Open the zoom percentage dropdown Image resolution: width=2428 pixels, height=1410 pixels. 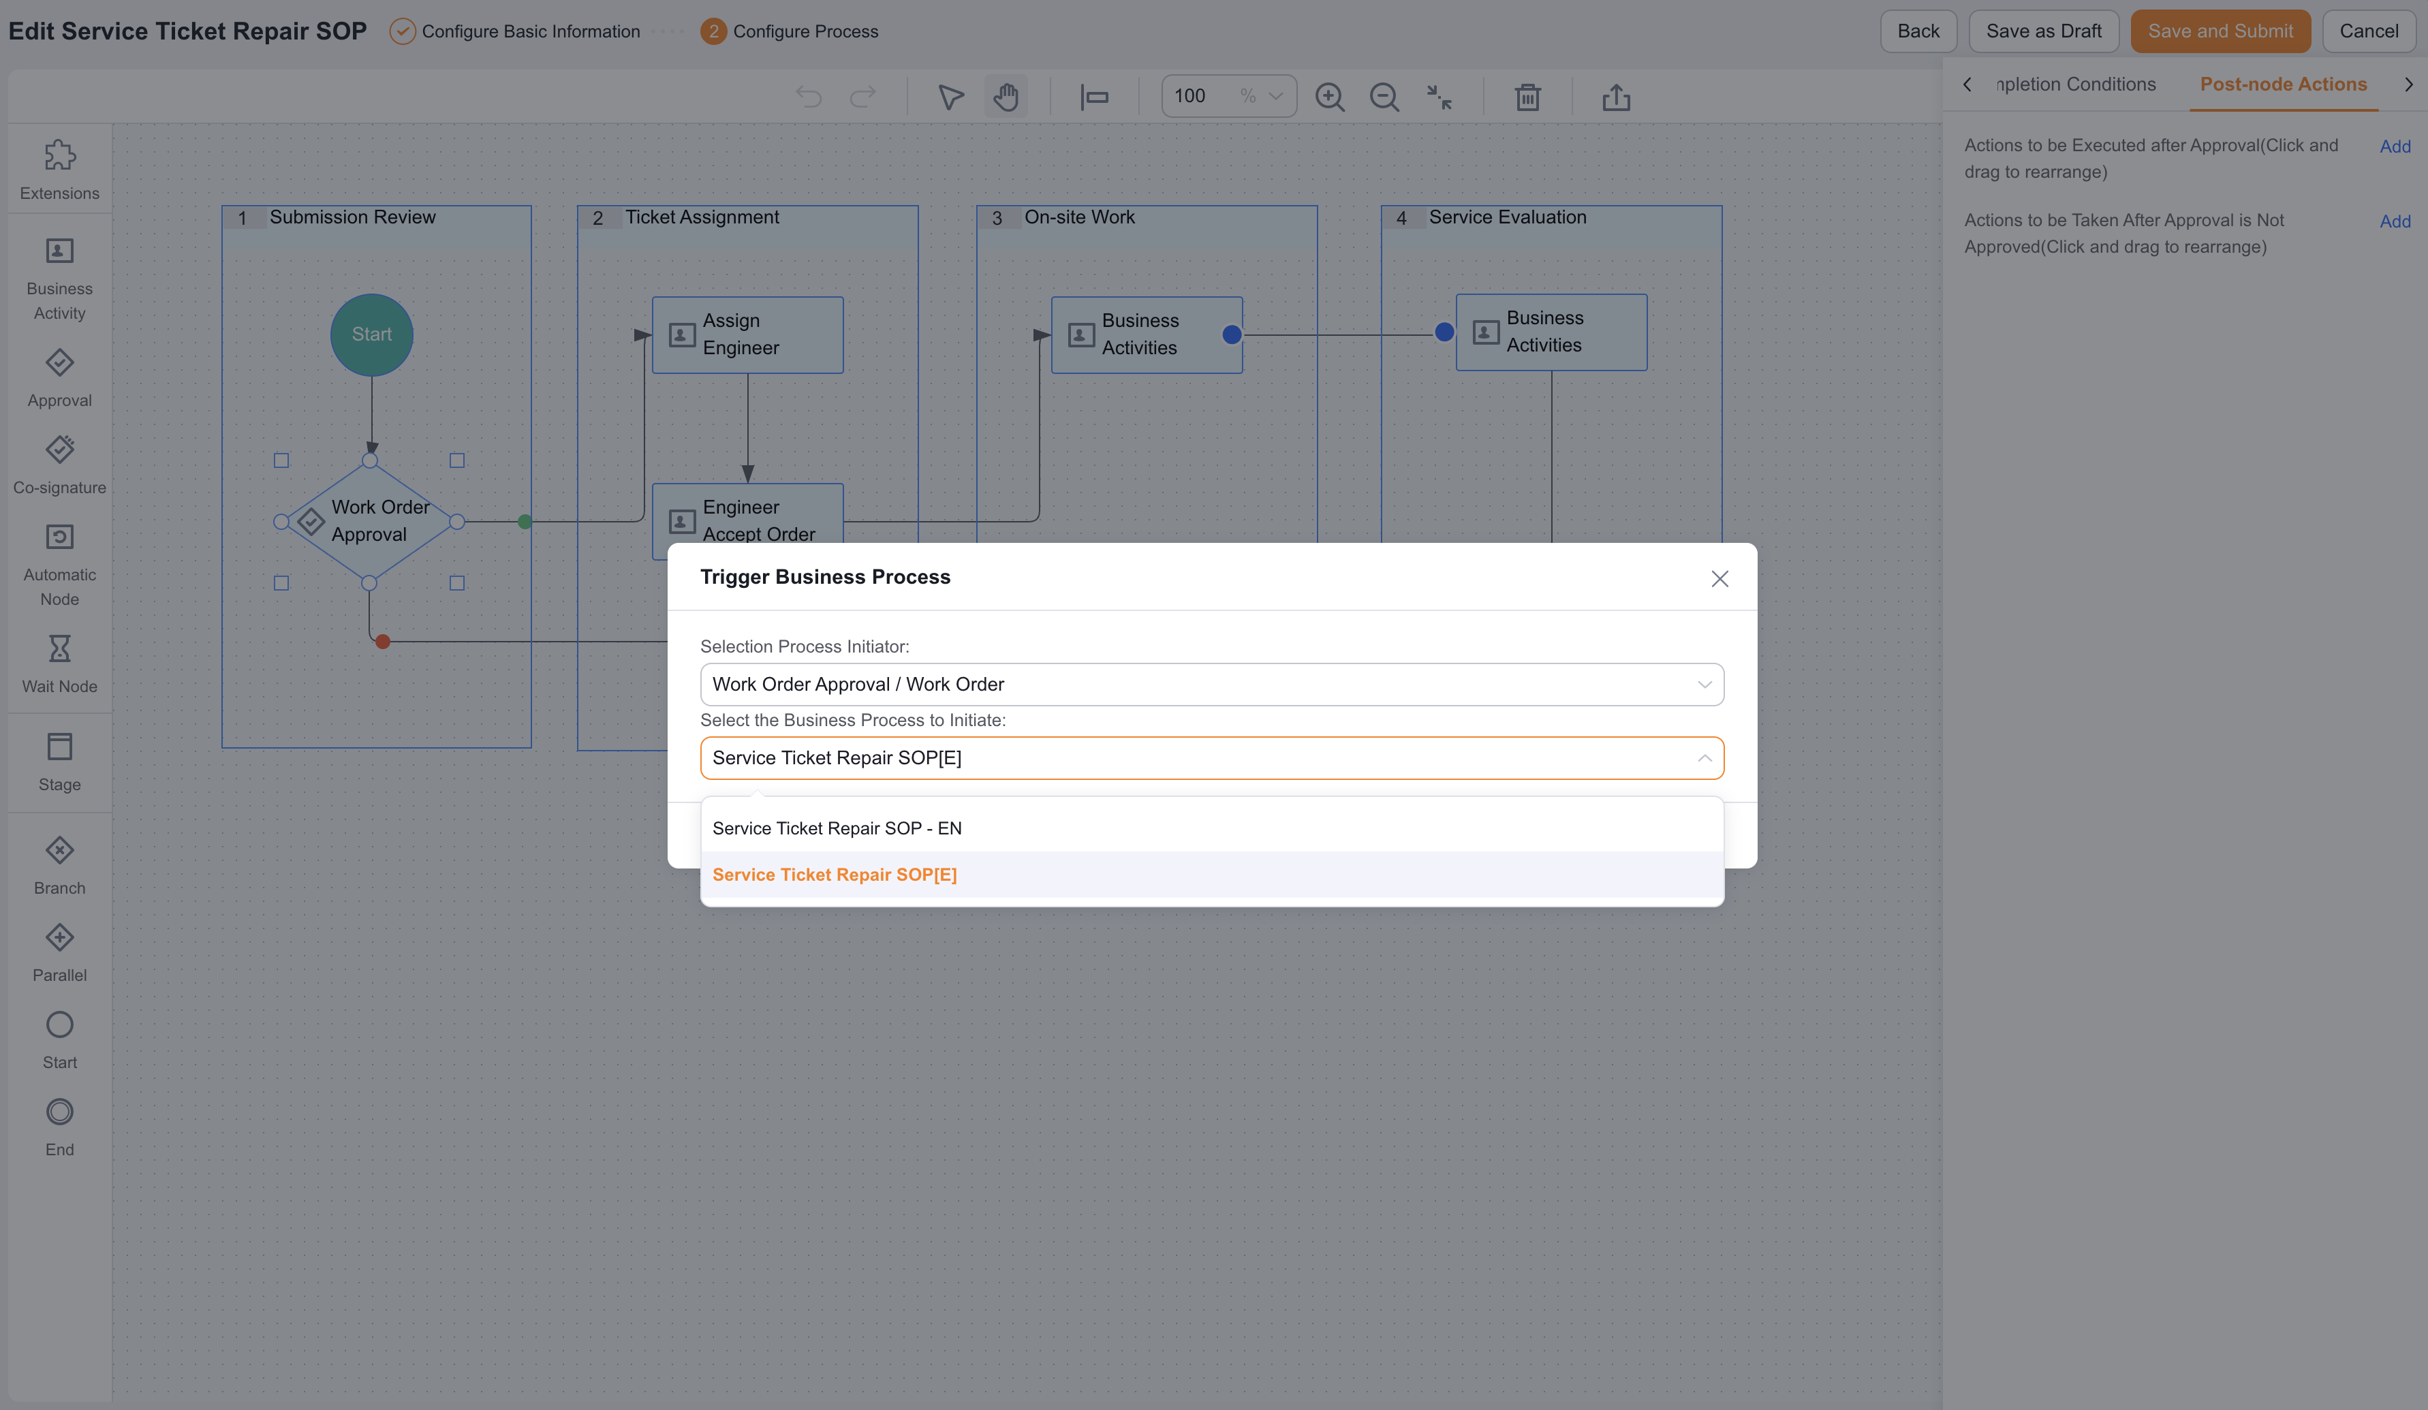1228,95
